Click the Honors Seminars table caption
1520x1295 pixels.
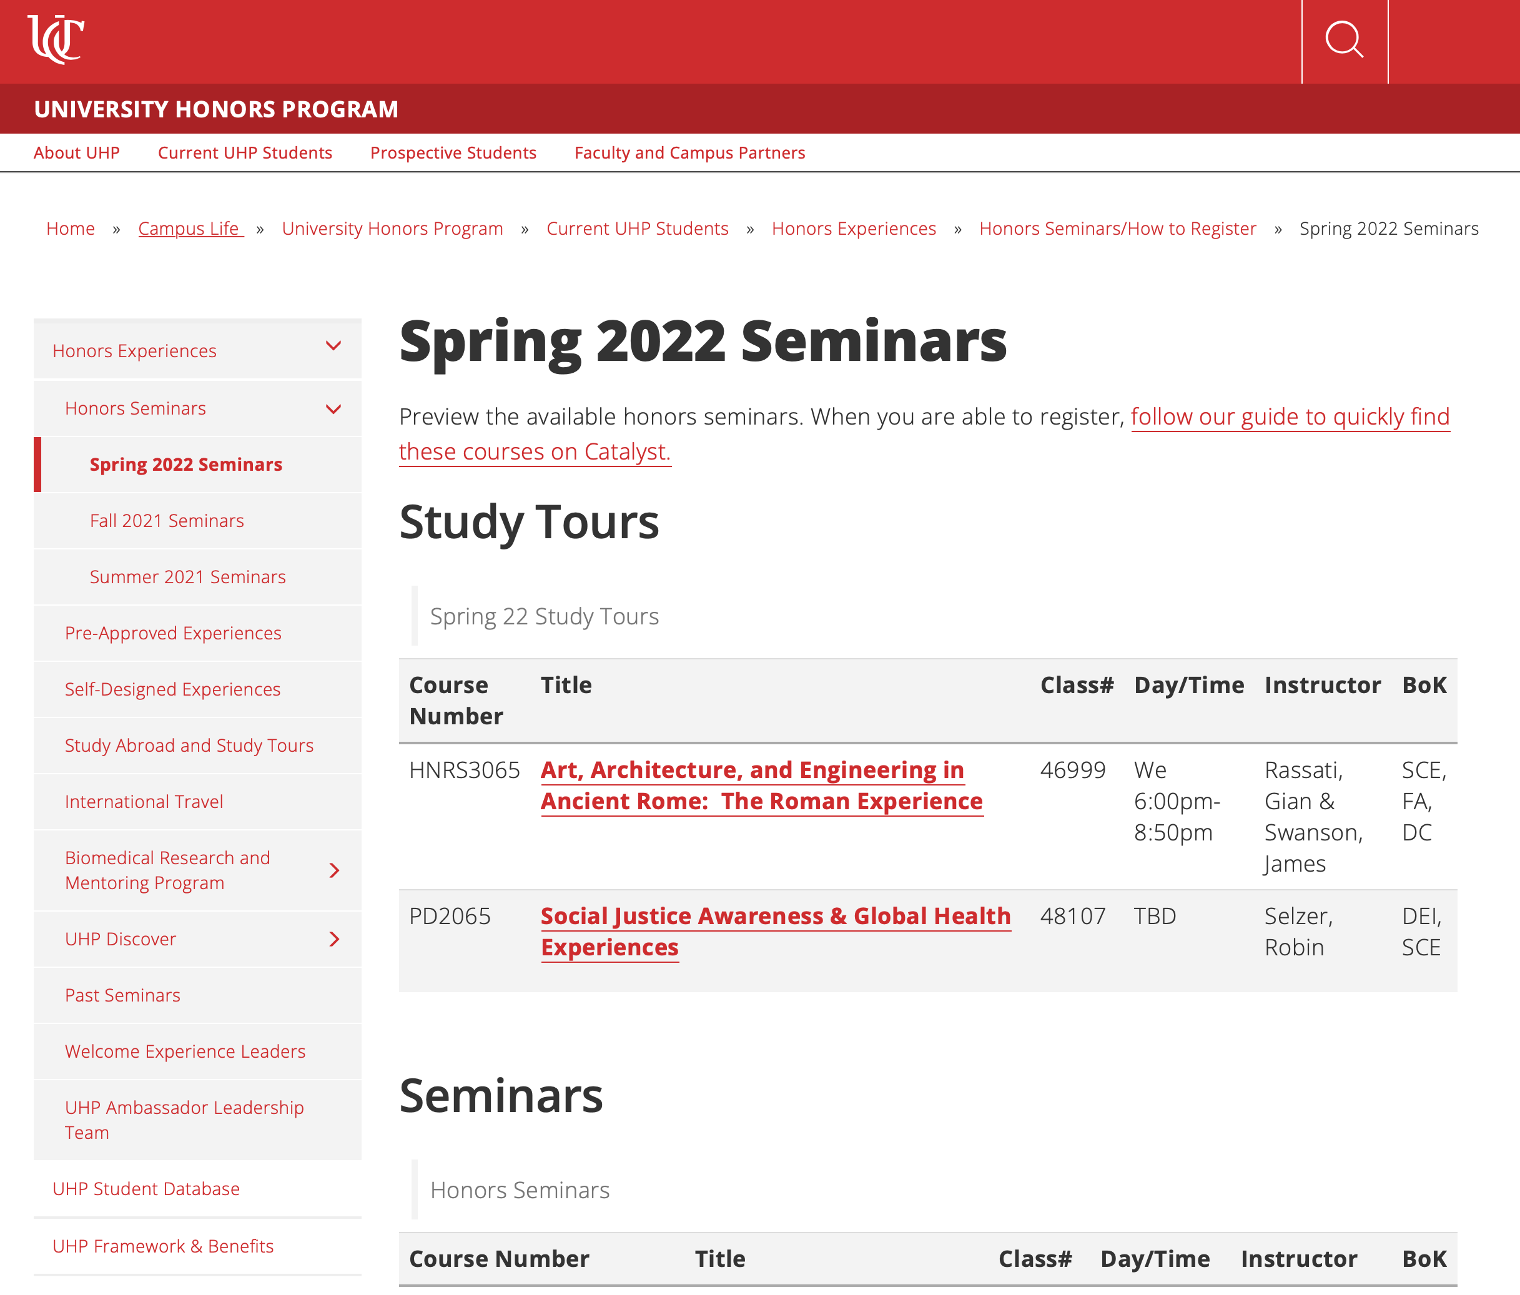[520, 1190]
